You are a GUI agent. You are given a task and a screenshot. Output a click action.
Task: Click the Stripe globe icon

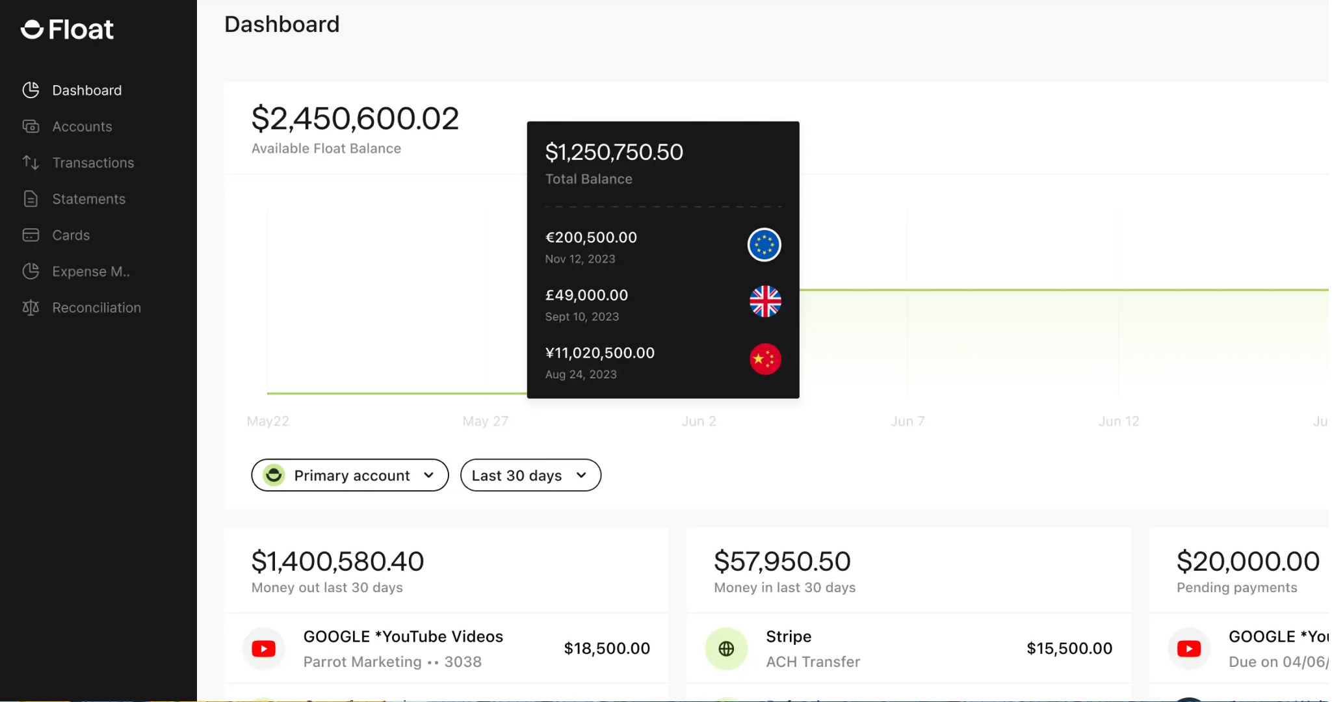(726, 648)
